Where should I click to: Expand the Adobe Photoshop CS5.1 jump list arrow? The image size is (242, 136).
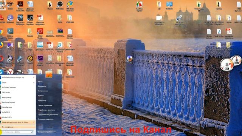(34, 77)
